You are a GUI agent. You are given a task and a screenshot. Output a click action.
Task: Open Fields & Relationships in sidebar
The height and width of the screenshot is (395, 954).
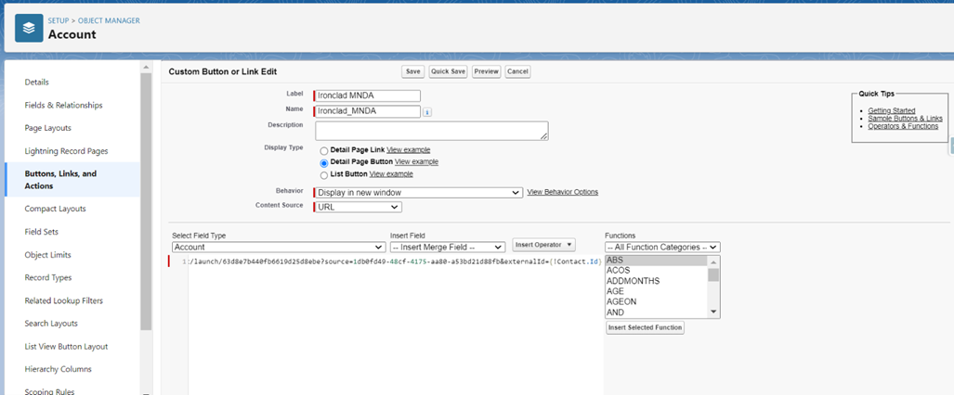[63, 106]
